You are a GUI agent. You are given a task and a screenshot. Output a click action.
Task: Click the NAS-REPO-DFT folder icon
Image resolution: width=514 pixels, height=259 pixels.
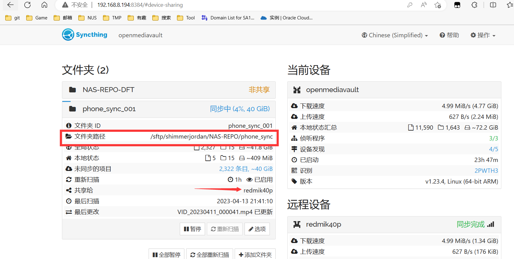[x=72, y=90]
